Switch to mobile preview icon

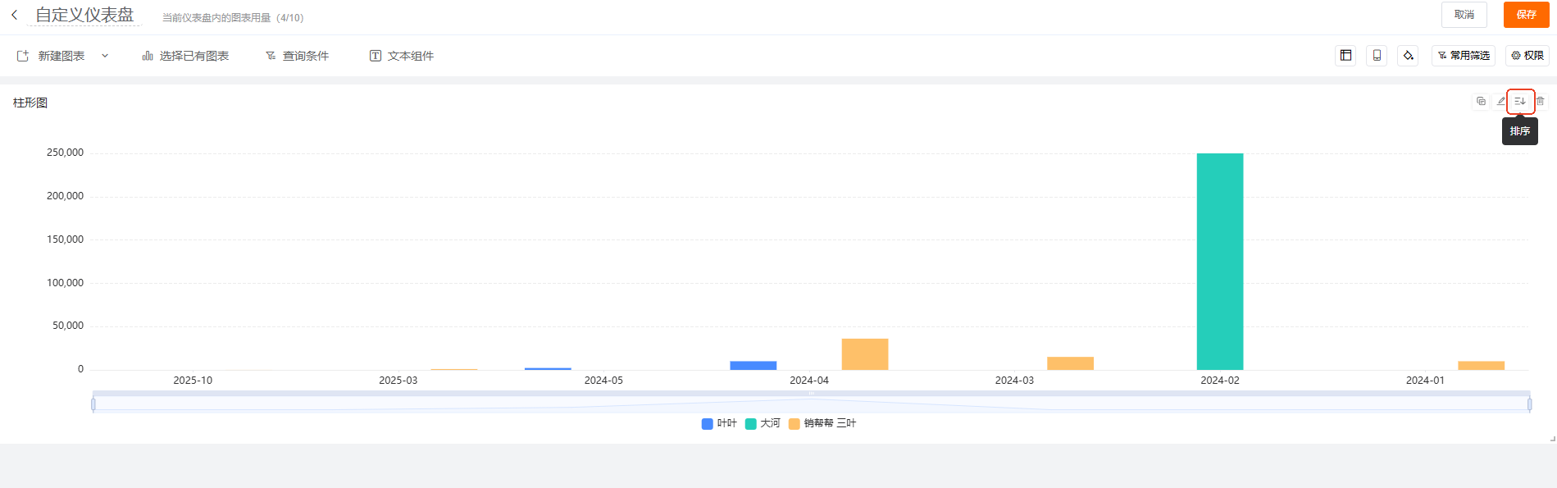click(x=1377, y=56)
